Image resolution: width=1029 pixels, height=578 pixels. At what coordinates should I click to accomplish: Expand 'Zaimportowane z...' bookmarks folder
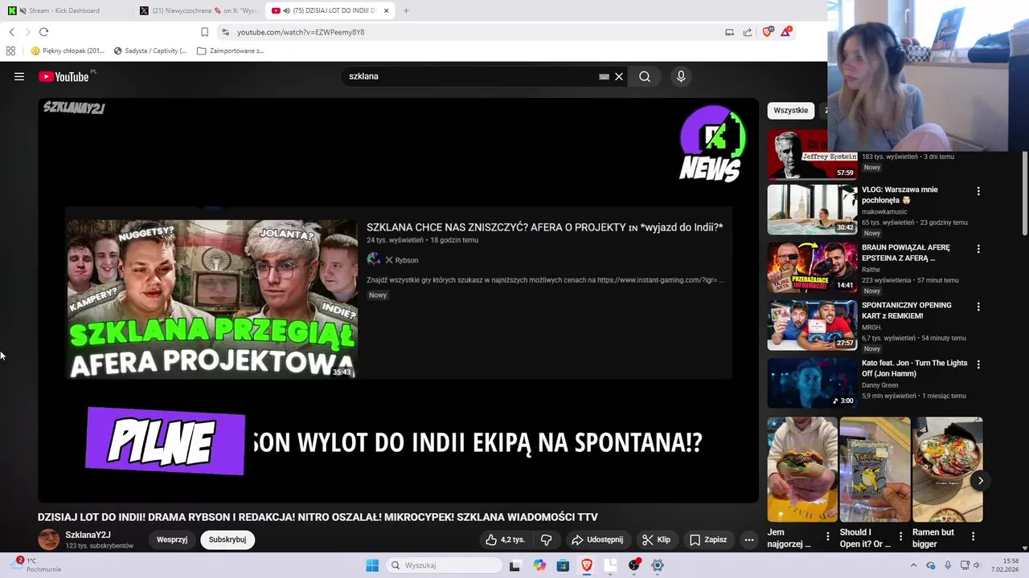pyautogui.click(x=231, y=51)
